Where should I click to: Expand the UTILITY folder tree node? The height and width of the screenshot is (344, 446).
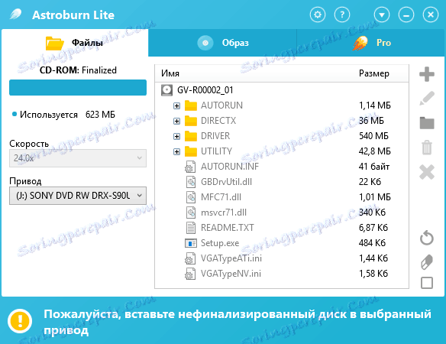click(x=176, y=152)
